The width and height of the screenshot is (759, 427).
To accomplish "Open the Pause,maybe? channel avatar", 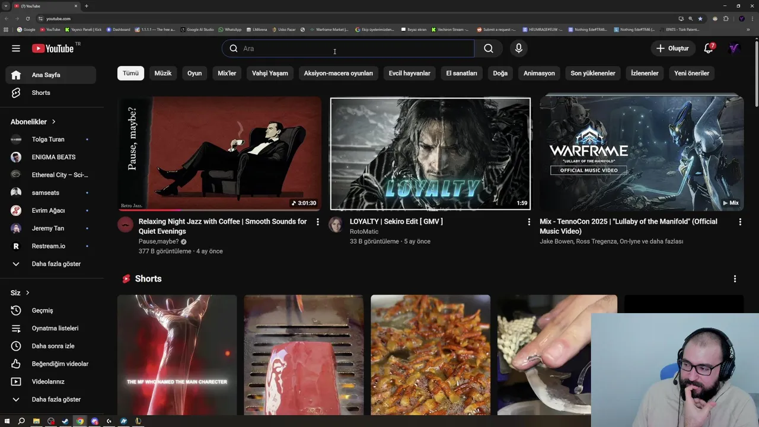I will pos(125,225).
